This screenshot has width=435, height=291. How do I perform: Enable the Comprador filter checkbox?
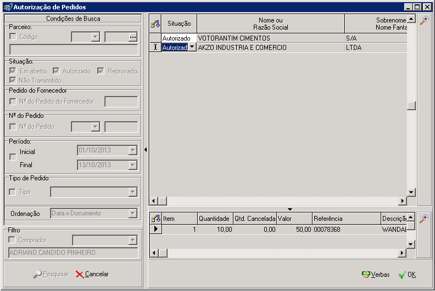(12, 240)
